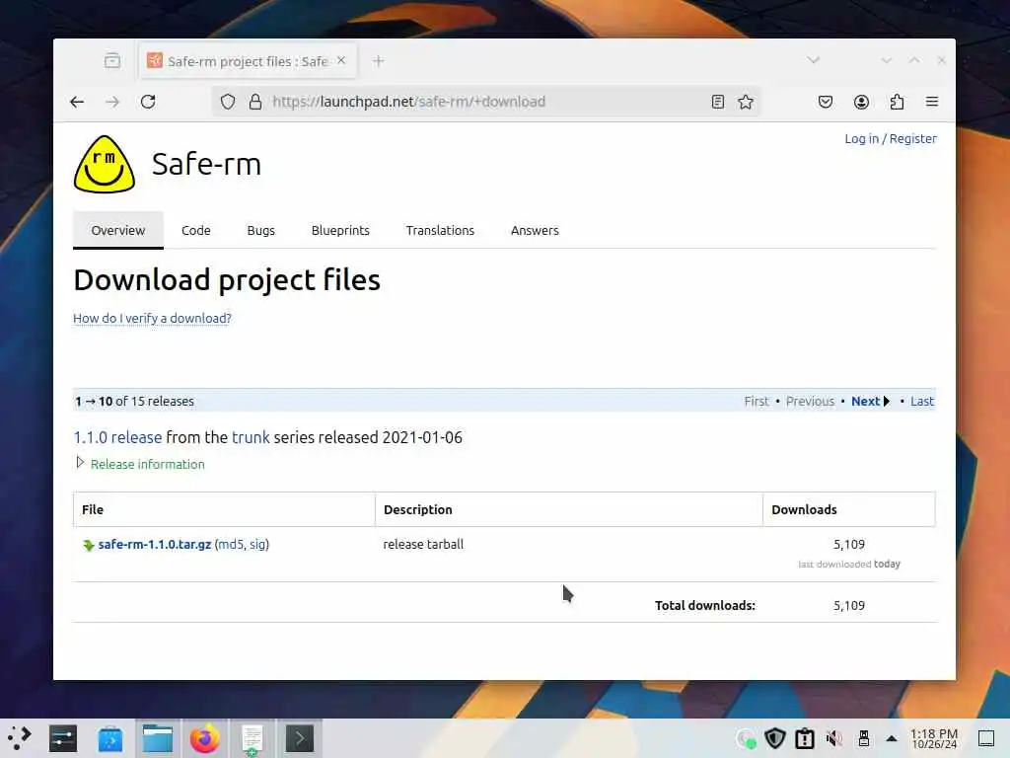Open the Translations tab
The height and width of the screenshot is (758, 1010).
[440, 230]
